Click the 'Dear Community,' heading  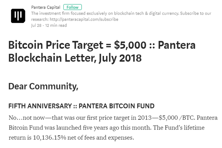click(x=43, y=86)
